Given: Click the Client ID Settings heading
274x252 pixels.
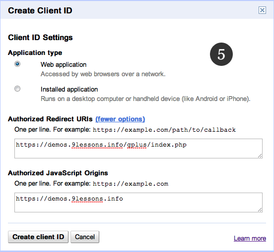Looking at the screenshot, I should point(40,38).
